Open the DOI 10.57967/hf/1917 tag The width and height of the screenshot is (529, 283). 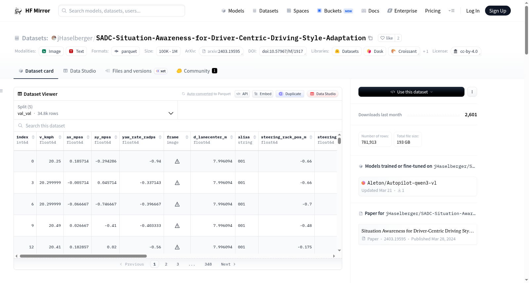(283, 51)
